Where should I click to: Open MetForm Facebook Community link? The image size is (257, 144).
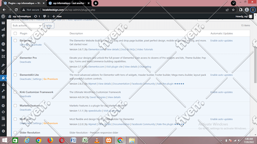click(x=143, y=124)
